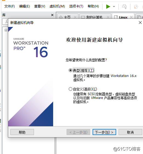This screenshot has width=143, height=154.
Task: Click the snapshot clock toolbar icon
Action: (x=136, y=7)
